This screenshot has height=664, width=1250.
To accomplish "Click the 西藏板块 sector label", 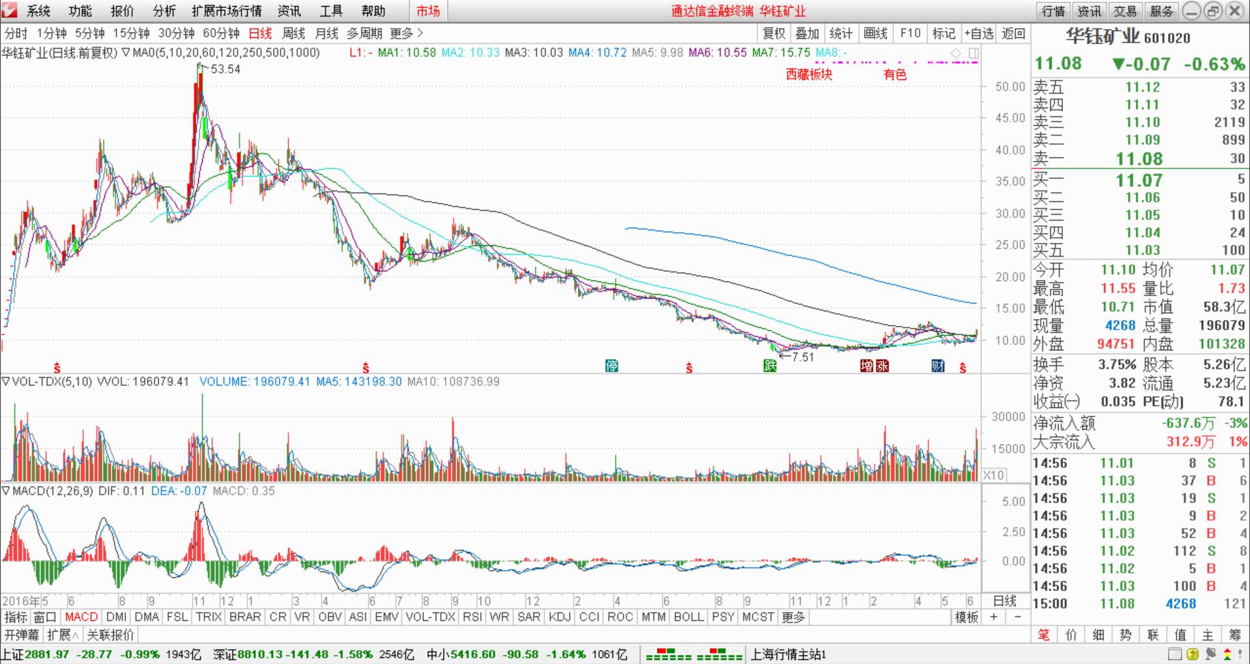I will pyautogui.click(x=809, y=74).
